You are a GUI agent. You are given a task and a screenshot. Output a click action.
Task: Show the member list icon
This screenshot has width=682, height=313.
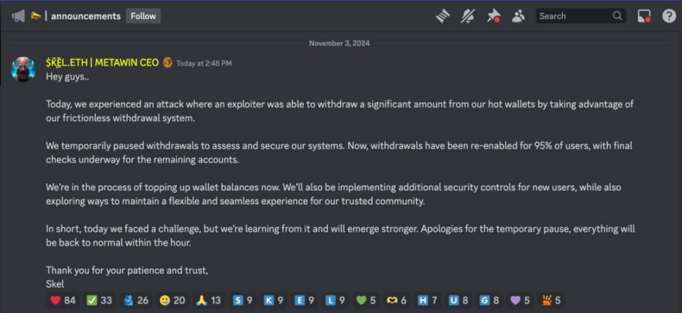[x=518, y=16]
